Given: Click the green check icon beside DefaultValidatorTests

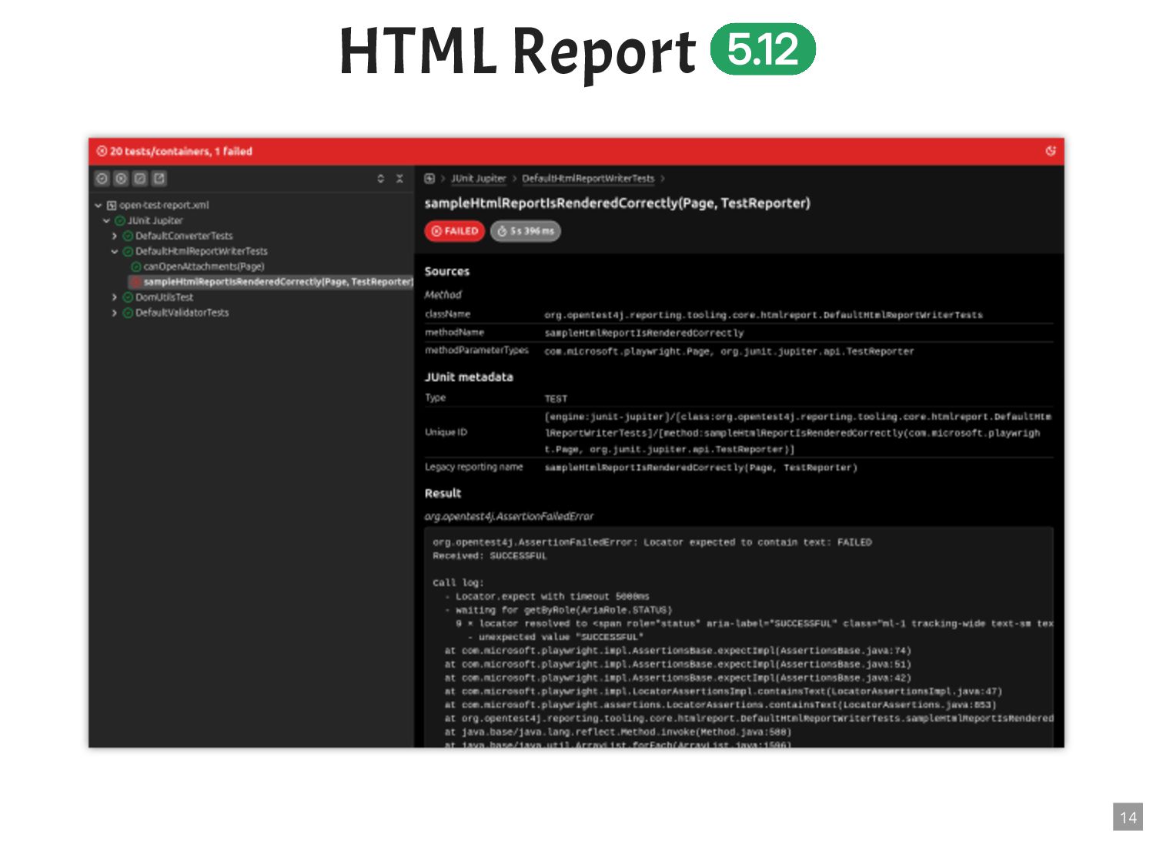Looking at the screenshot, I should tap(128, 313).
